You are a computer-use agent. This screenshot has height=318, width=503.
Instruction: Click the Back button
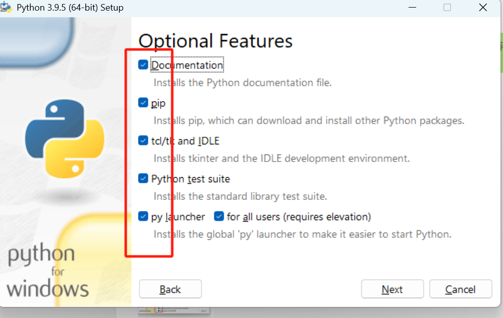(x=170, y=289)
